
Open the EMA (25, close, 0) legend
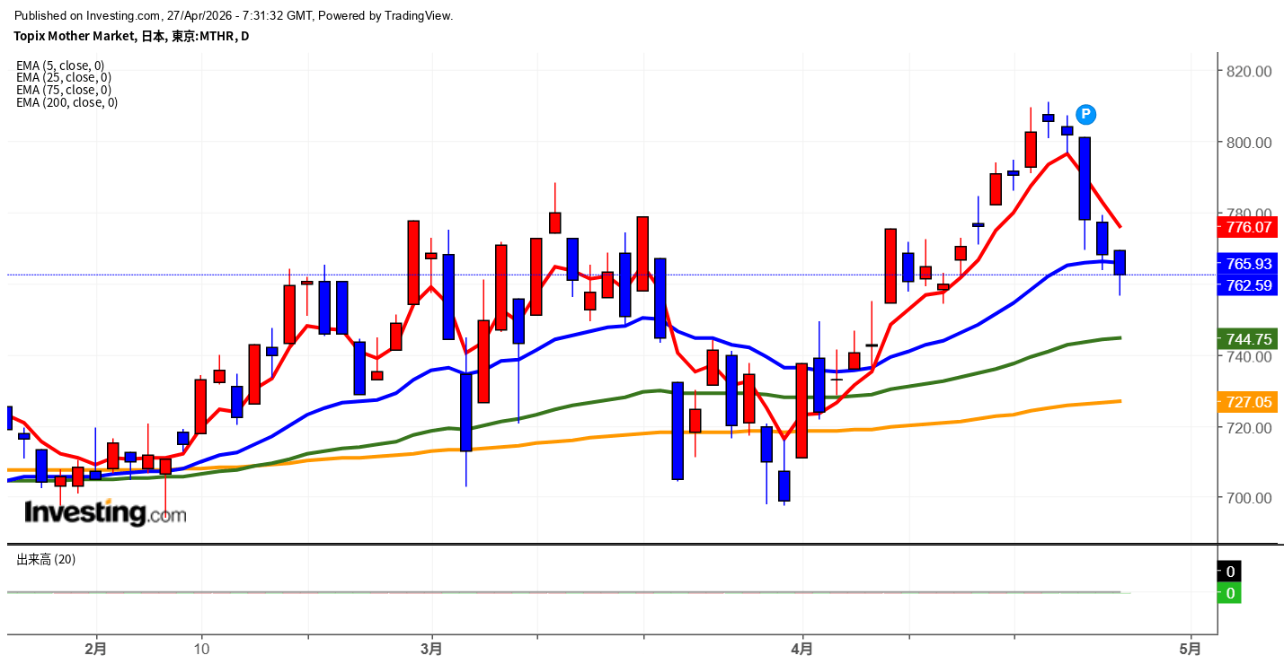[63, 77]
